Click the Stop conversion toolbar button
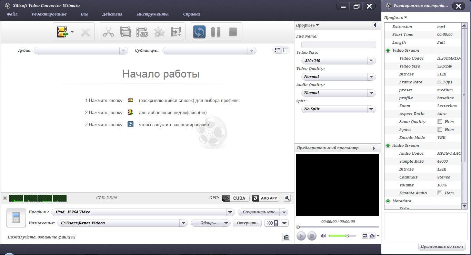Viewport: 471px width, 255px height. 233,32
